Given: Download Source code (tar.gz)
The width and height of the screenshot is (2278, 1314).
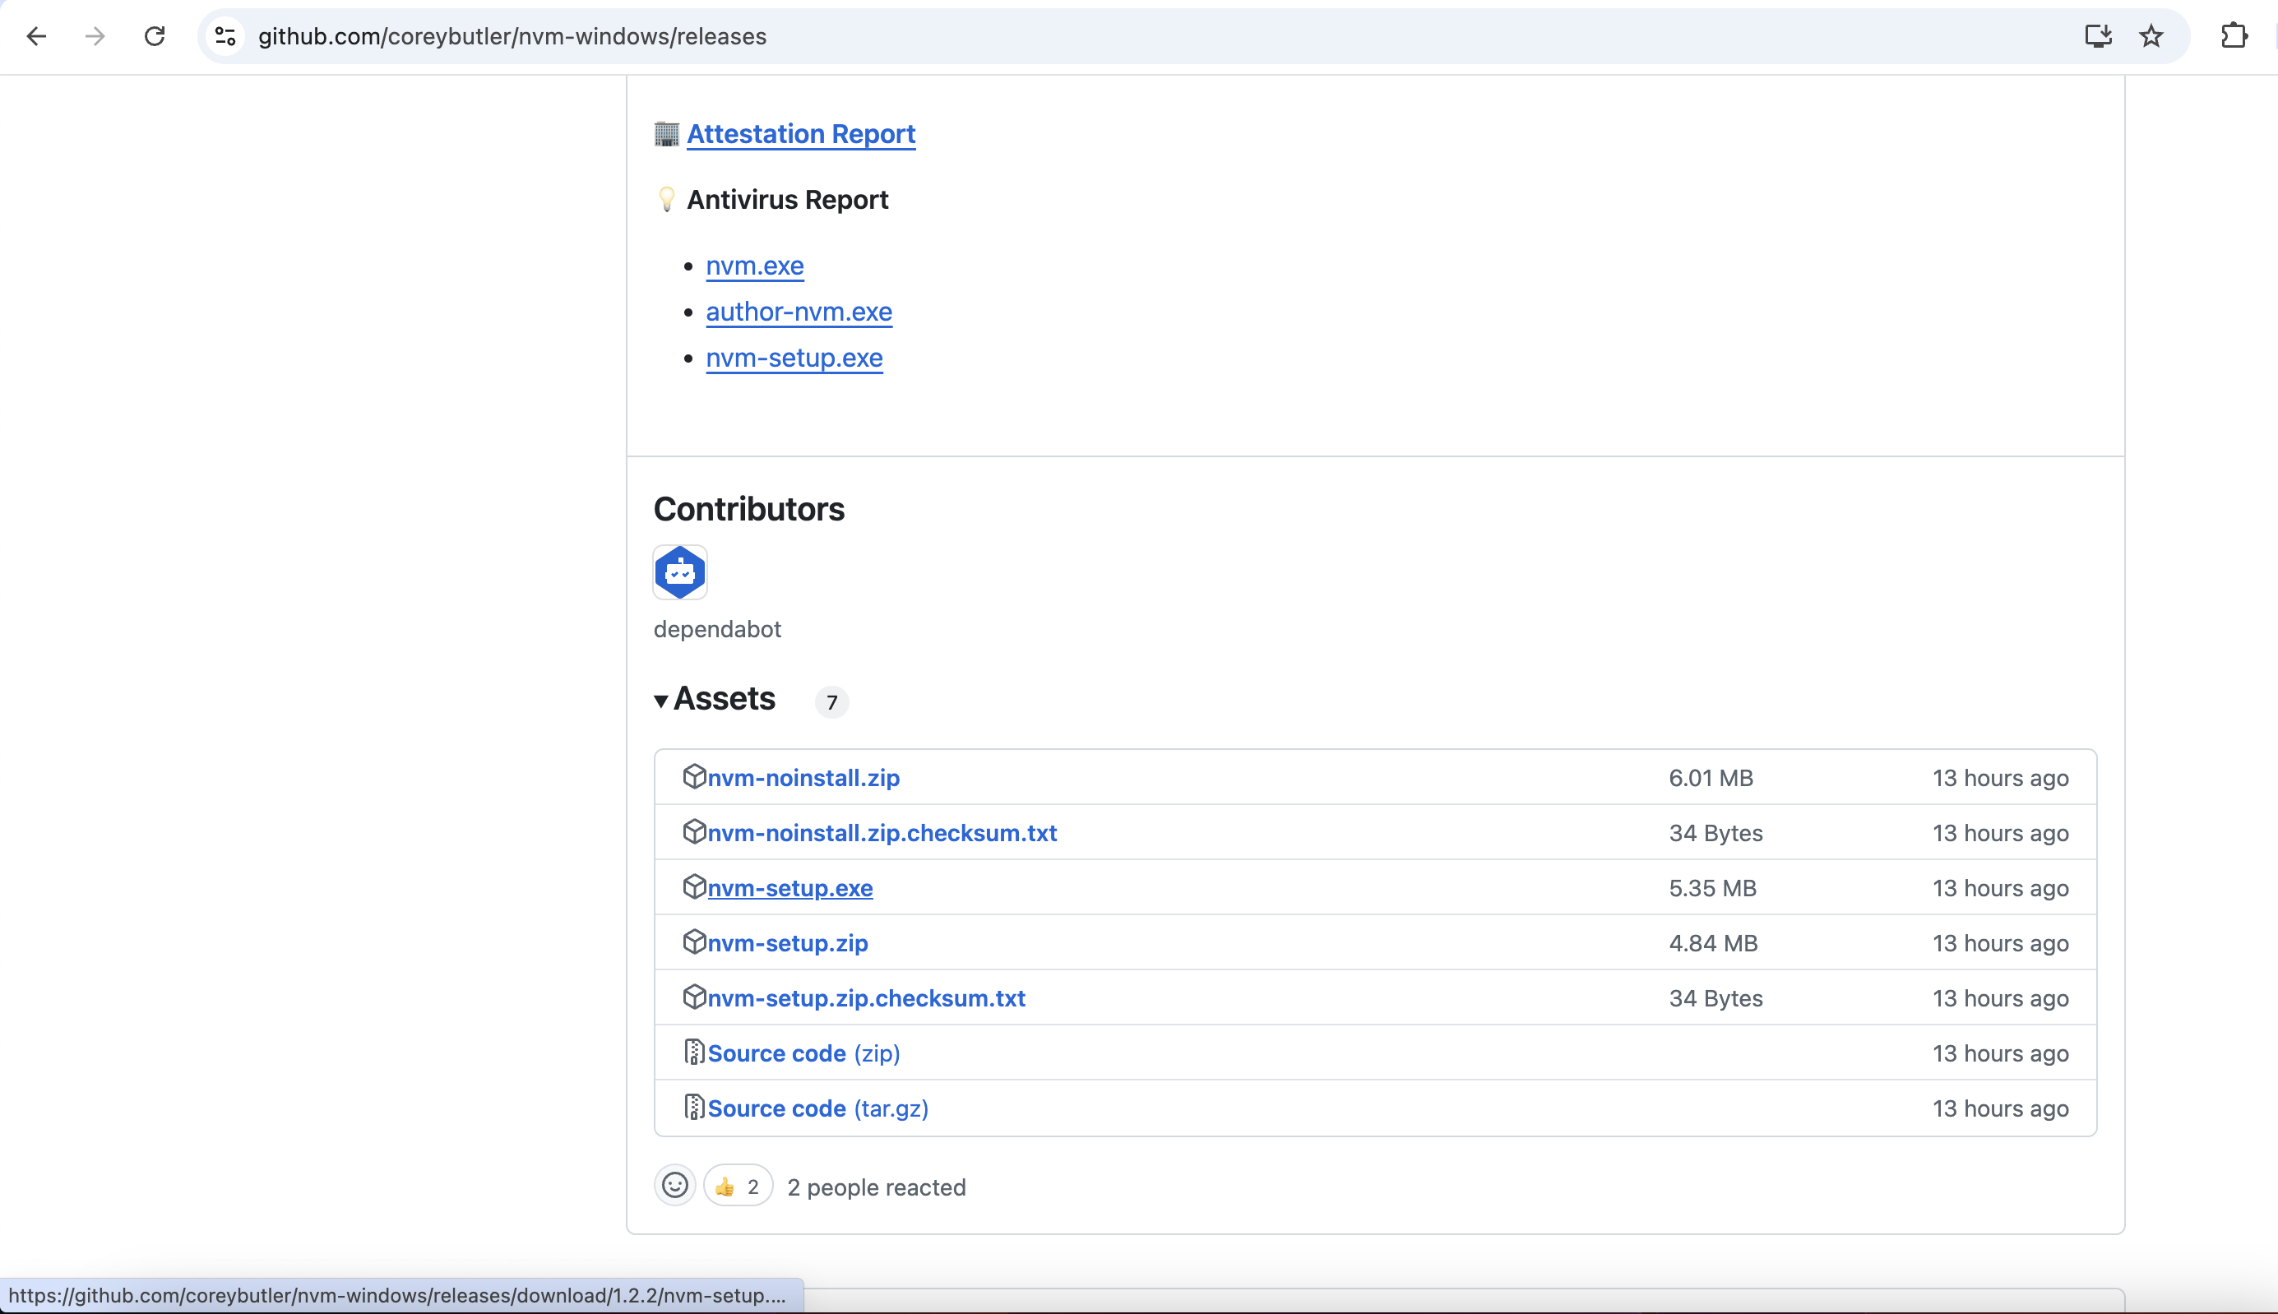Looking at the screenshot, I should [817, 1108].
